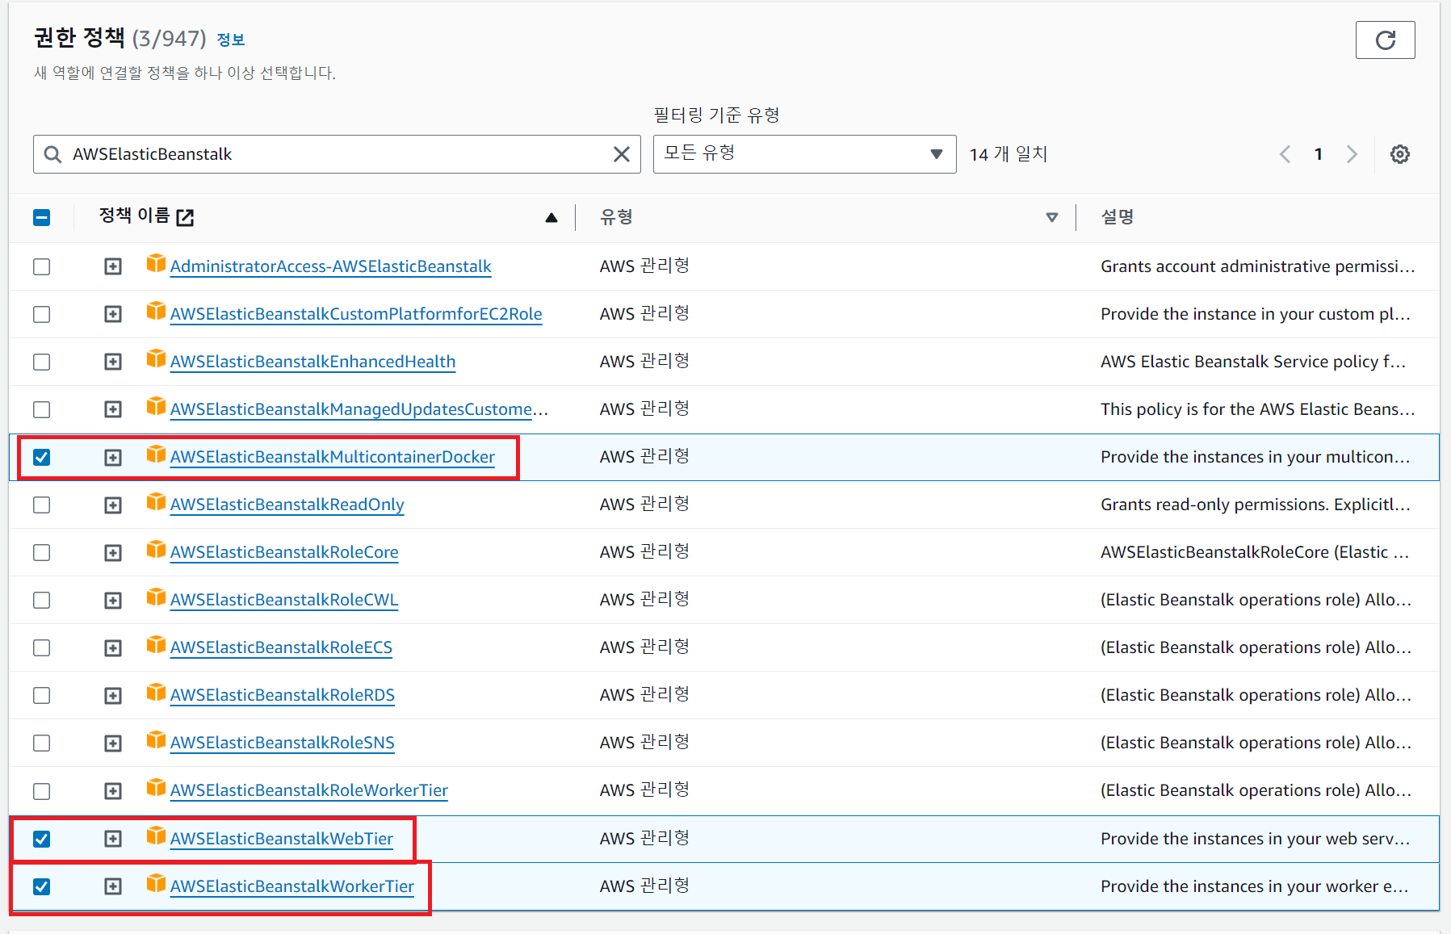Select the AWSElasticBeanstalkCustomPlatformforEC2Role checkbox

tap(41, 314)
